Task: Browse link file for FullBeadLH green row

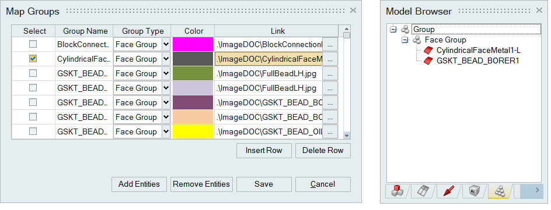Action: (x=330, y=73)
